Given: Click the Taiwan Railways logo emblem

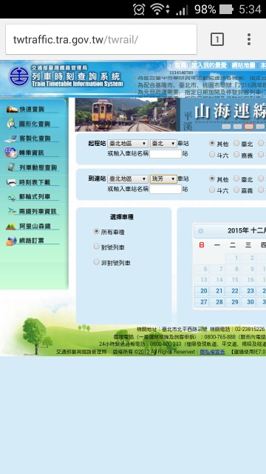Looking at the screenshot, I should [19, 76].
